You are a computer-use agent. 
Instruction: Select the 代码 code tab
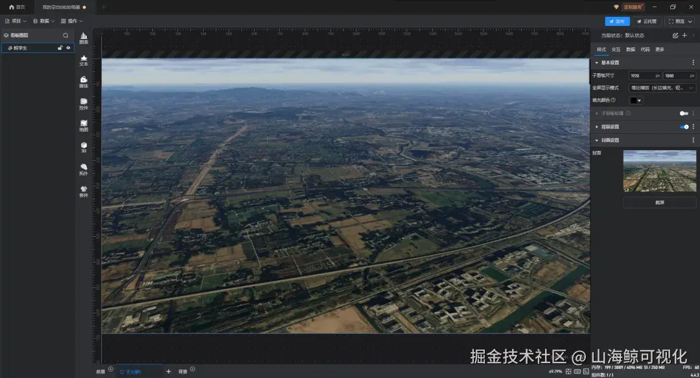[645, 49]
